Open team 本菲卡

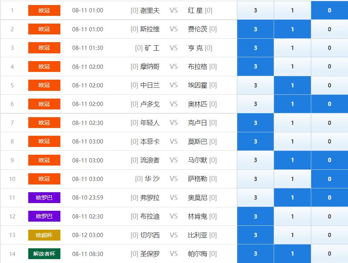click(150, 142)
